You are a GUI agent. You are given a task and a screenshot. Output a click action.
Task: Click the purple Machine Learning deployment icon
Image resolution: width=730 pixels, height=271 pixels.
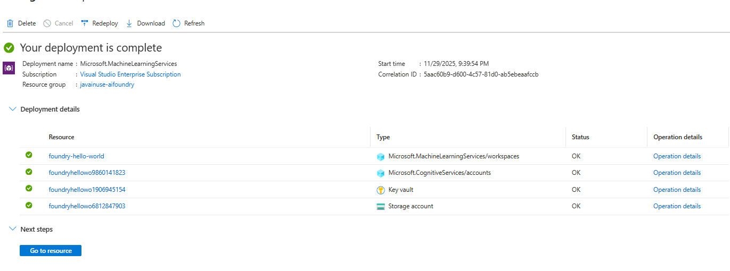pyautogui.click(x=9, y=69)
